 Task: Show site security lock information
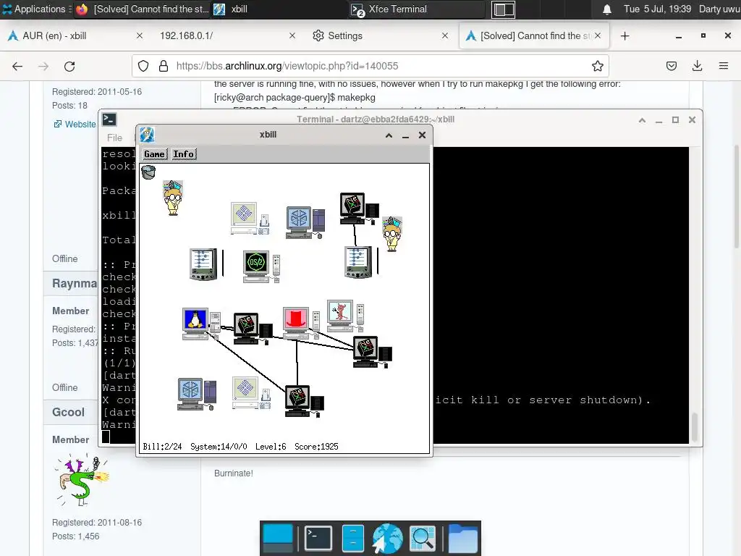tap(164, 66)
